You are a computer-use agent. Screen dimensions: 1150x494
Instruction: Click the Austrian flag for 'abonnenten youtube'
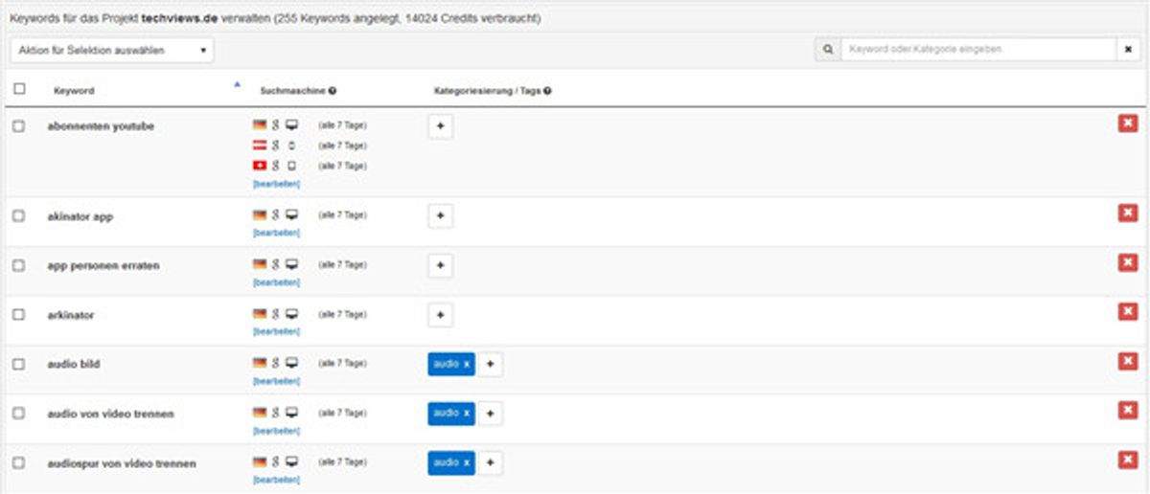click(x=259, y=146)
